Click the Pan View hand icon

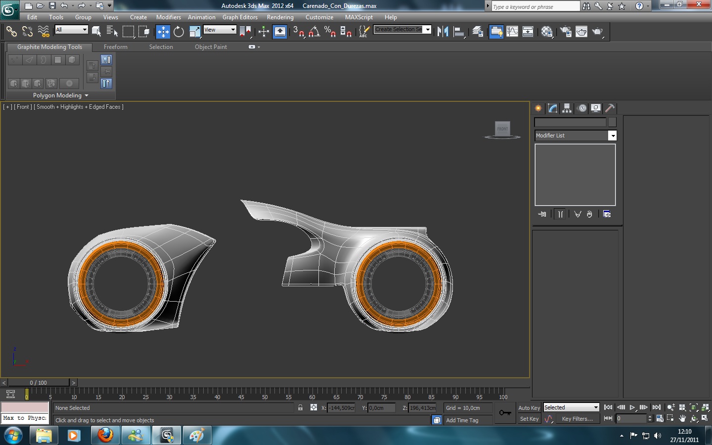click(682, 419)
